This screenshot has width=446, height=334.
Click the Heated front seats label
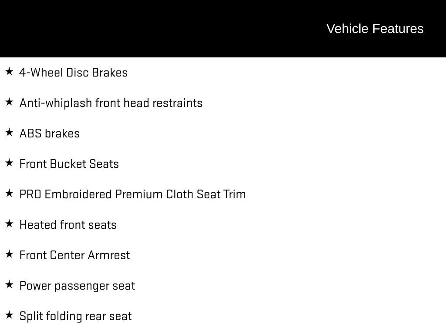pyautogui.click(x=68, y=225)
